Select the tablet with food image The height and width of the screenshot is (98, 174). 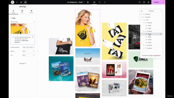[141, 82]
